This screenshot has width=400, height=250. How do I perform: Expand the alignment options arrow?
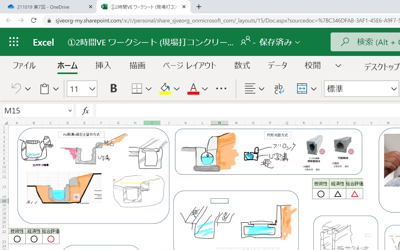click(x=262, y=89)
